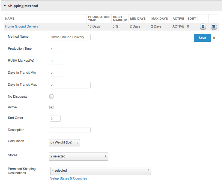
Task: Click the Days in Transit Max field
Action: 70,85
